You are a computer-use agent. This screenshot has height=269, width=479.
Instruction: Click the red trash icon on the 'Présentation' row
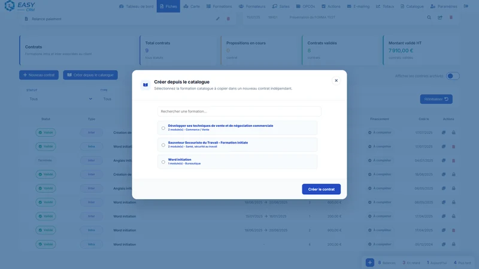pos(451,17)
